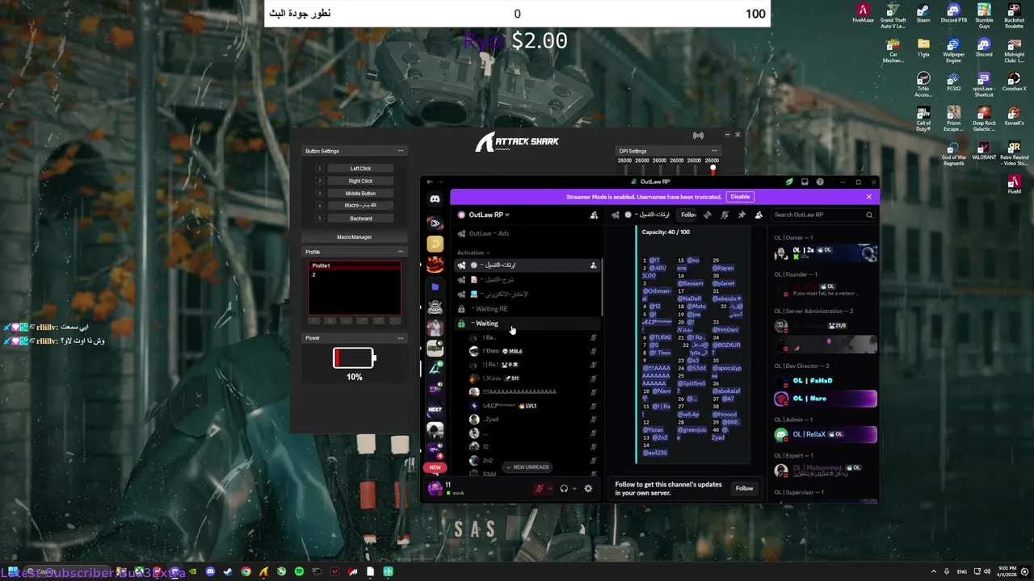Click wireless signal icon in Attack Shark
This screenshot has width=1034, height=581.
tap(698, 136)
